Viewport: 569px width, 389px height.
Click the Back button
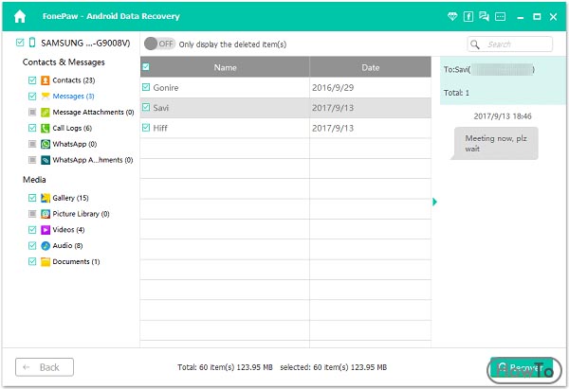pyautogui.click(x=45, y=367)
